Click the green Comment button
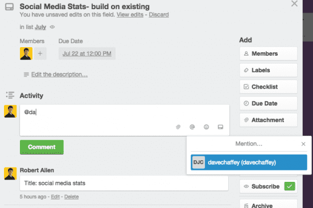 42,147
